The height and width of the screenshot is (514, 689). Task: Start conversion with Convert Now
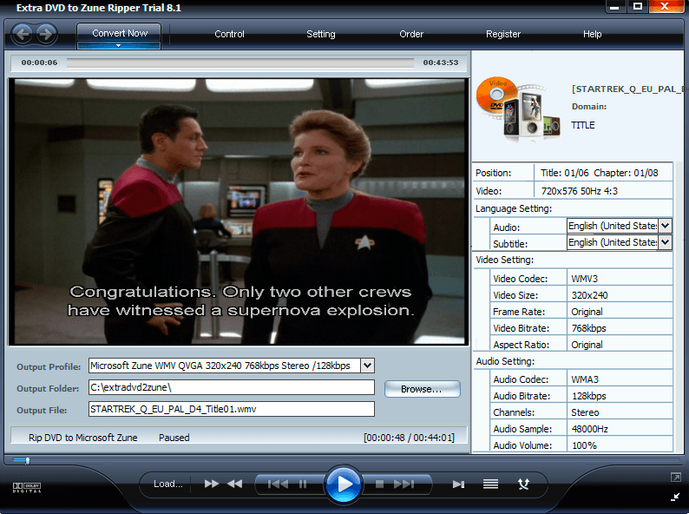pyautogui.click(x=119, y=33)
